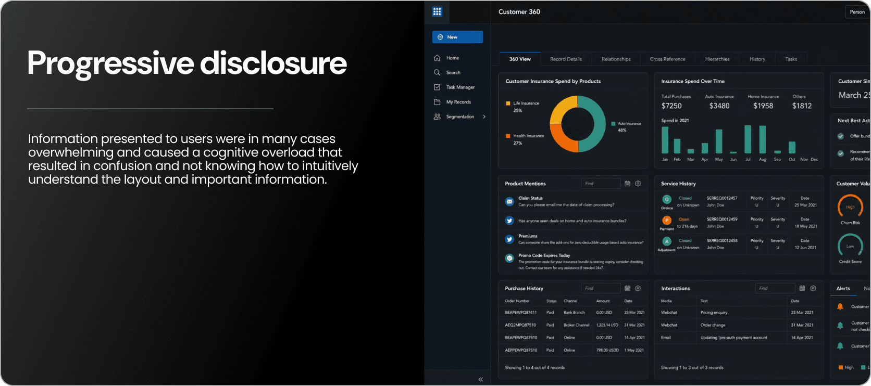Click the Jul bar in spend chart

point(748,139)
